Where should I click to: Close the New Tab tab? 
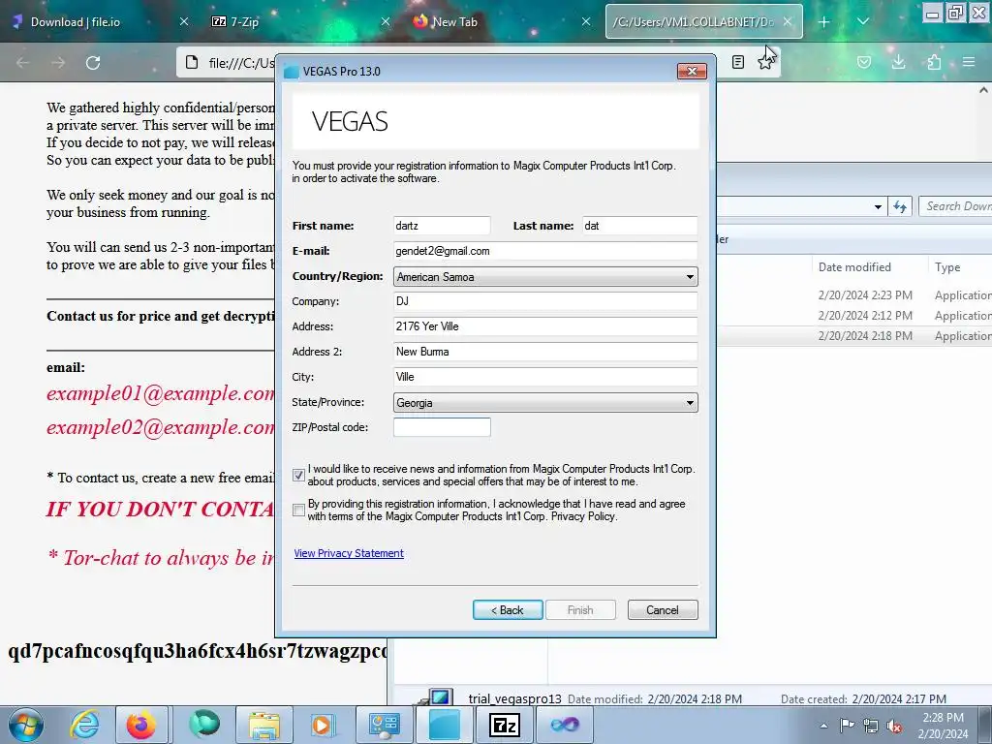(586, 21)
